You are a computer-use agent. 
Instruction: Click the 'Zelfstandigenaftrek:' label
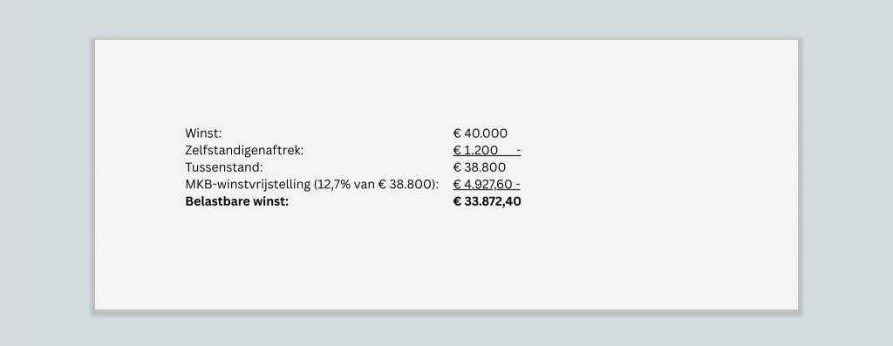244,150
